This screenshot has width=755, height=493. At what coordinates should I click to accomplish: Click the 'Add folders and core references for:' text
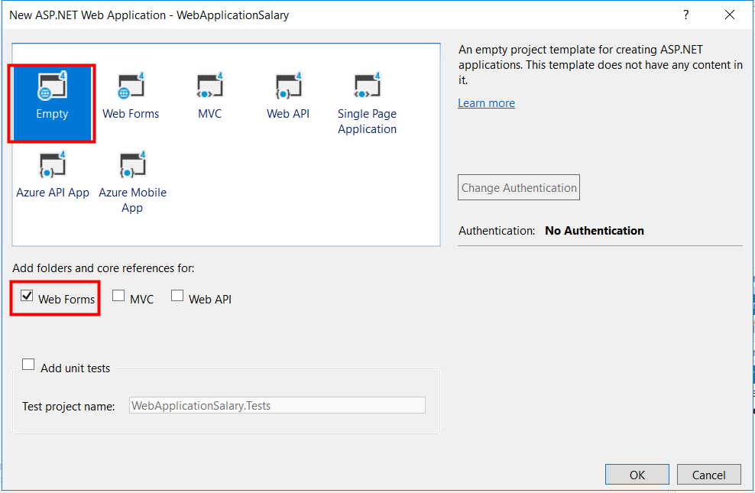103,268
